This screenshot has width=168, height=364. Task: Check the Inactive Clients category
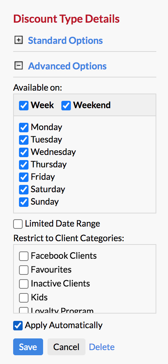(24, 284)
